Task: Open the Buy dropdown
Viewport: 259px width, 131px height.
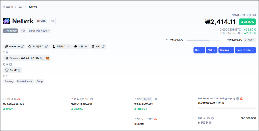Action: [x=199, y=50]
